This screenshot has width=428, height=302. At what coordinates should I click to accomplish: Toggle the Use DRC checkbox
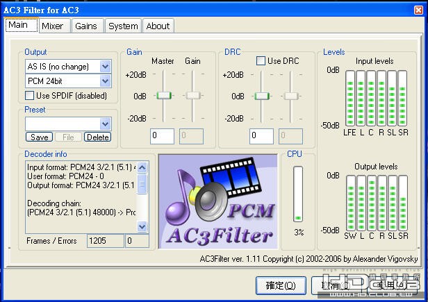tap(261, 60)
